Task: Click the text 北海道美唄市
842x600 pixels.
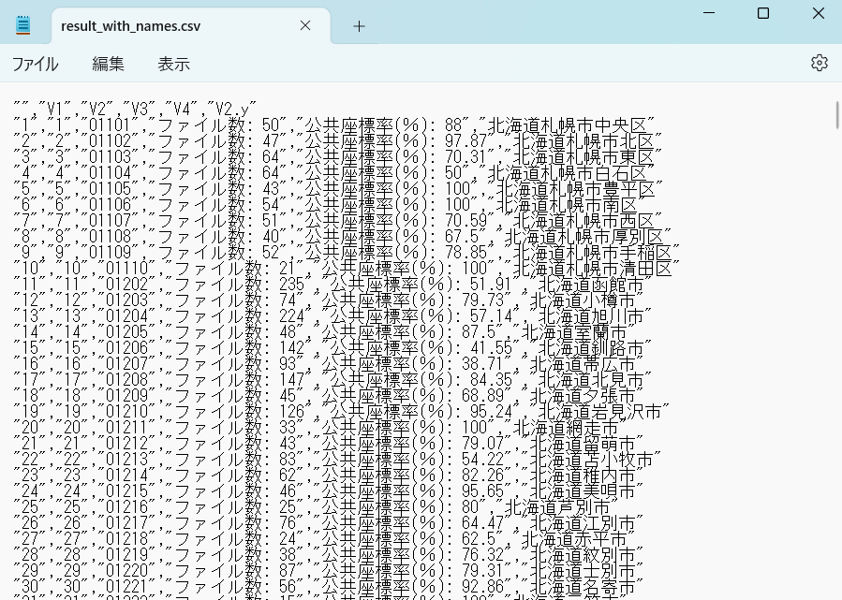Action: (583, 491)
